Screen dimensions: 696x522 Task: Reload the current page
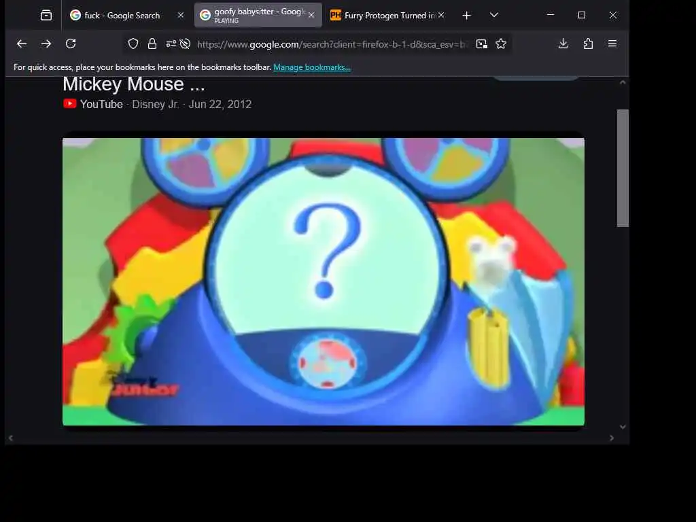tap(71, 43)
